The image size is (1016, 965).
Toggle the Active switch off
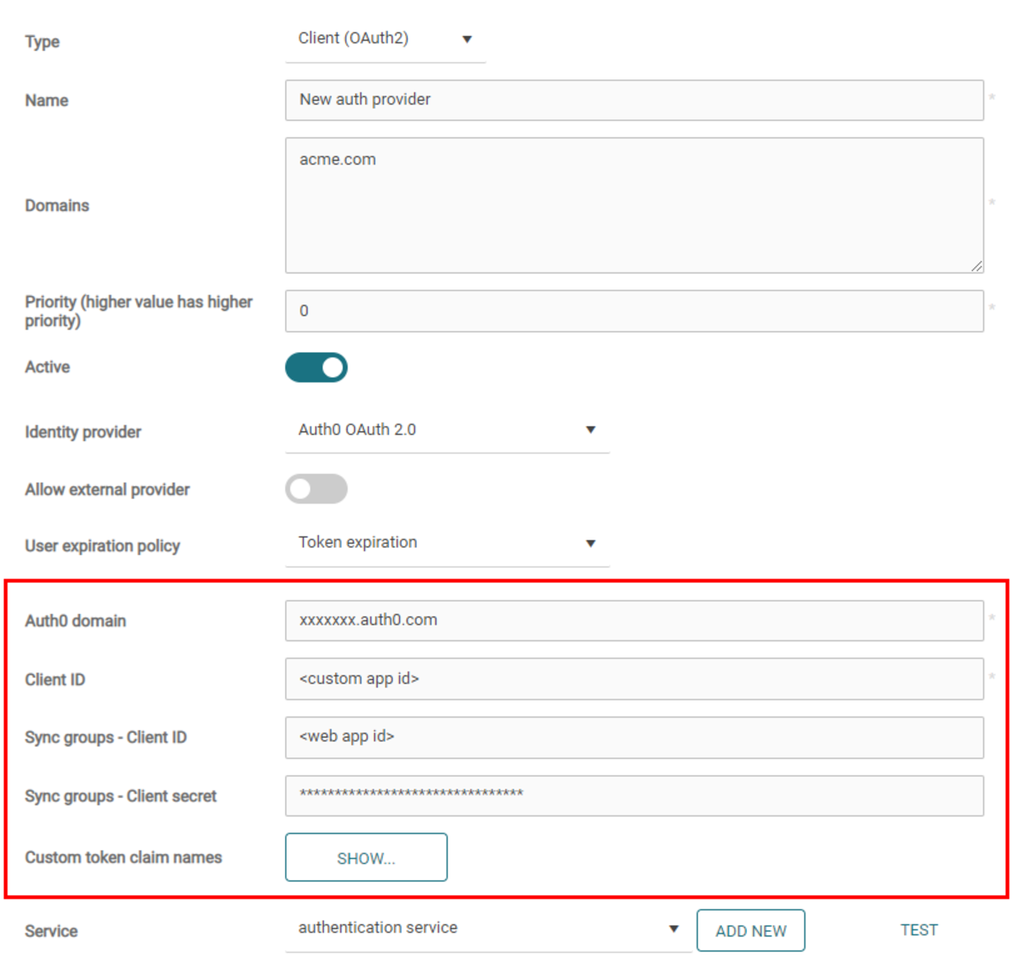coord(316,368)
